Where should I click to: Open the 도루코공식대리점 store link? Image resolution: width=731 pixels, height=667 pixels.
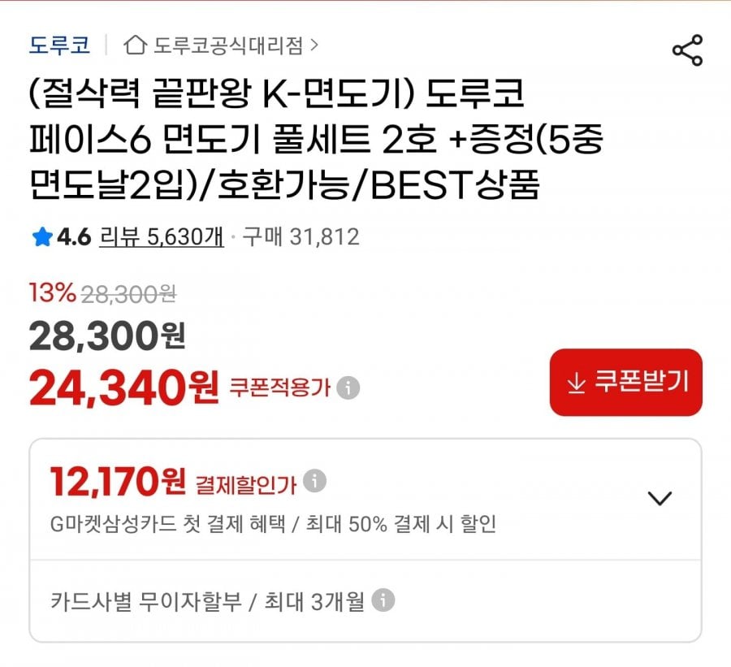tap(228, 45)
